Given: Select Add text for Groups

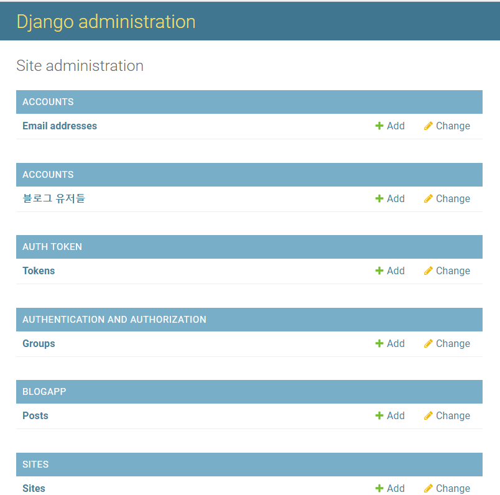Looking at the screenshot, I should point(396,343).
